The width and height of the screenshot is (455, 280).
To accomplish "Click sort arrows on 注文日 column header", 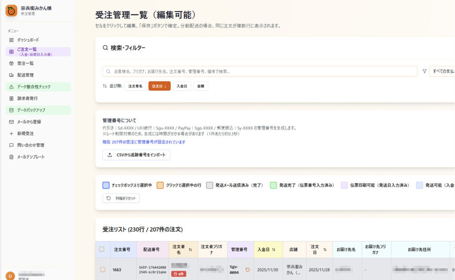I will coord(324,249).
